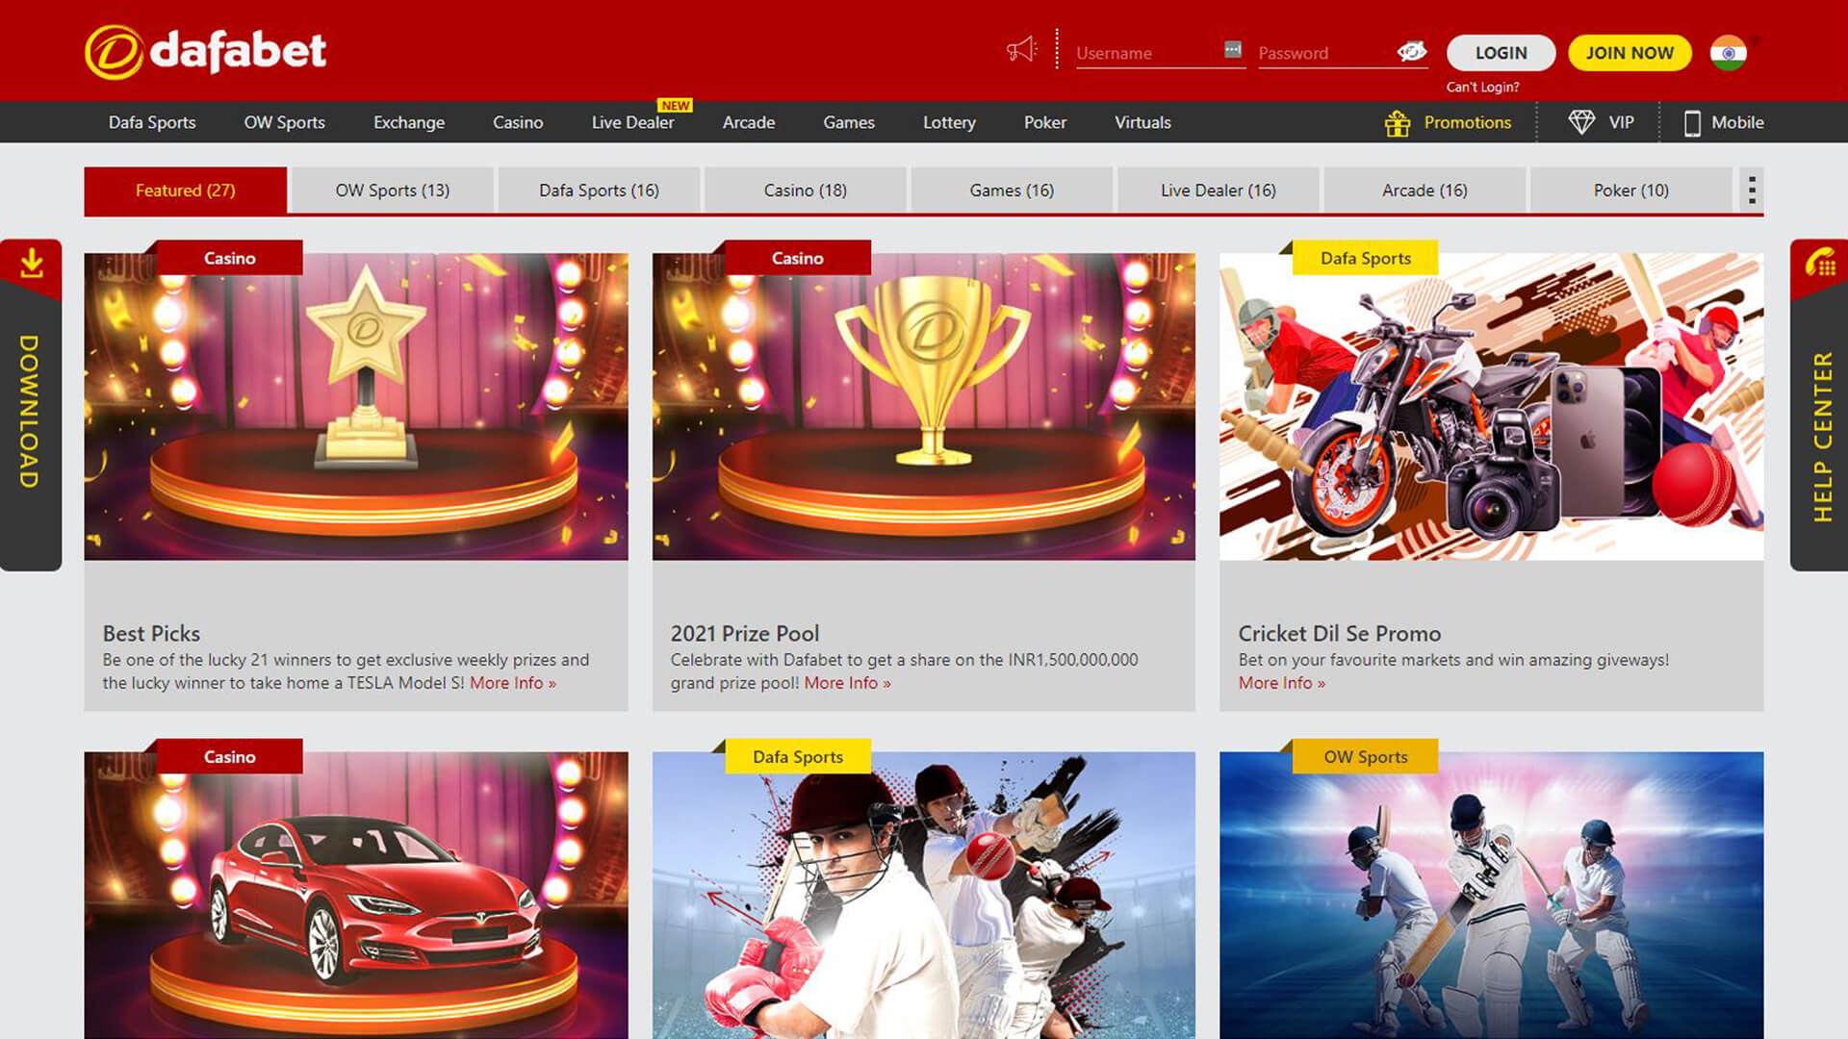
Task: Open Dafa Sports in the main menu
Action: [x=152, y=122]
